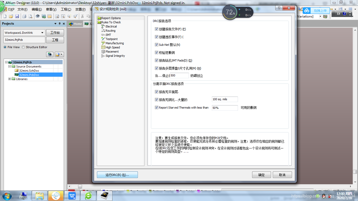The image size is (358, 201).
Task: Click the Routing rules category icon
Action: 103,31
